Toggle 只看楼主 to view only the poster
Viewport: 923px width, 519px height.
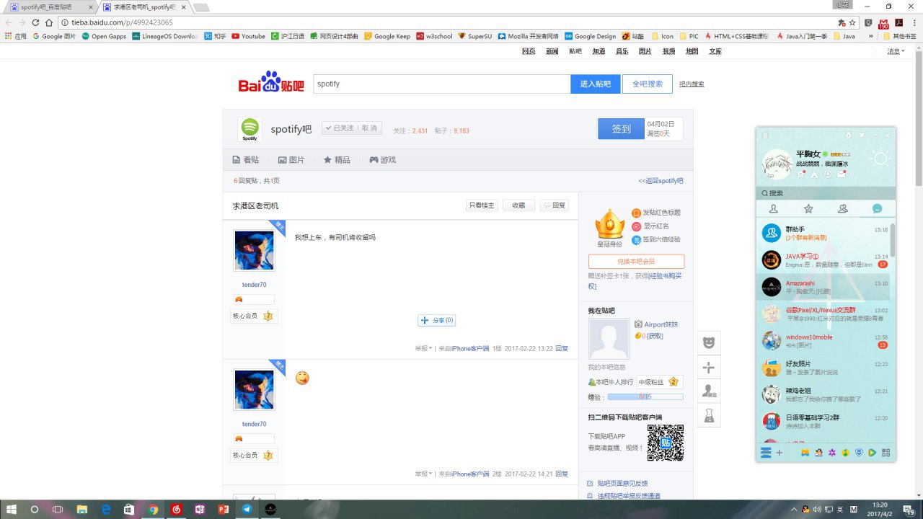pos(481,205)
